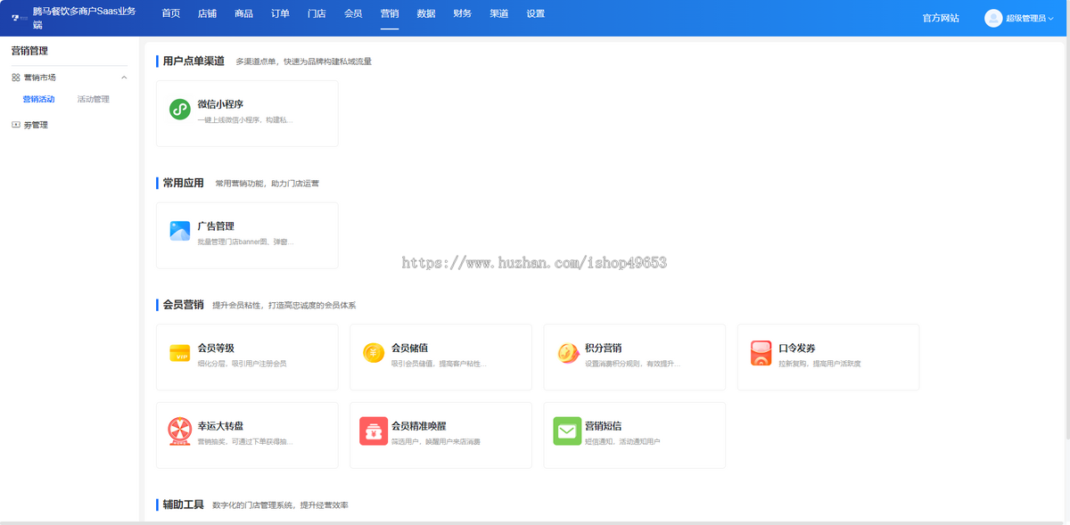Viewport: 1070px width, 525px height.
Task: Switch to the 数据 menu
Action: 424,13
